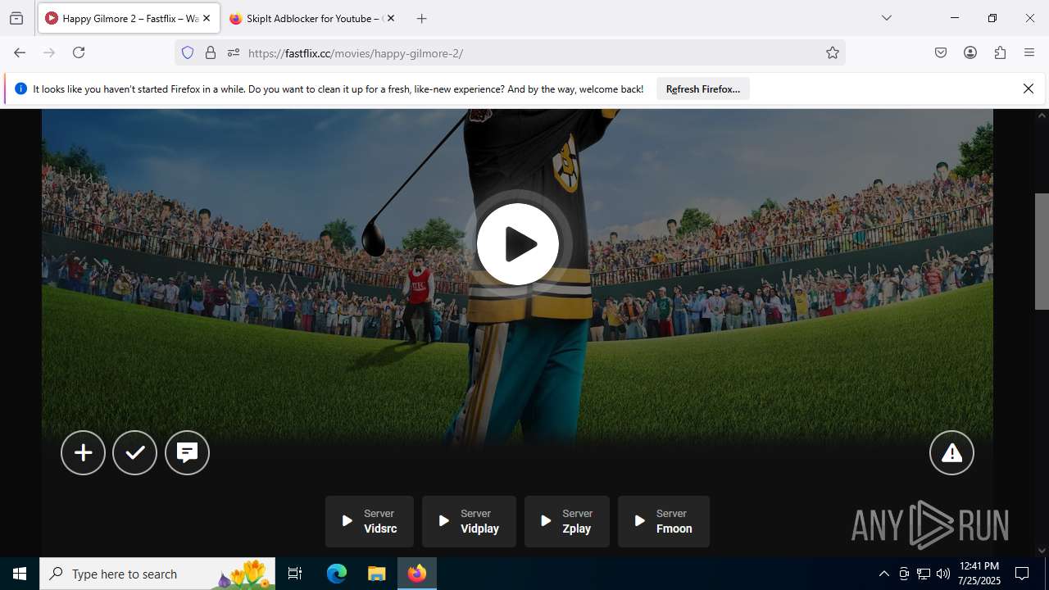Image resolution: width=1049 pixels, height=590 pixels.
Task: Play the Happy Gilmore 2 video
Action: tap(518, 244)
